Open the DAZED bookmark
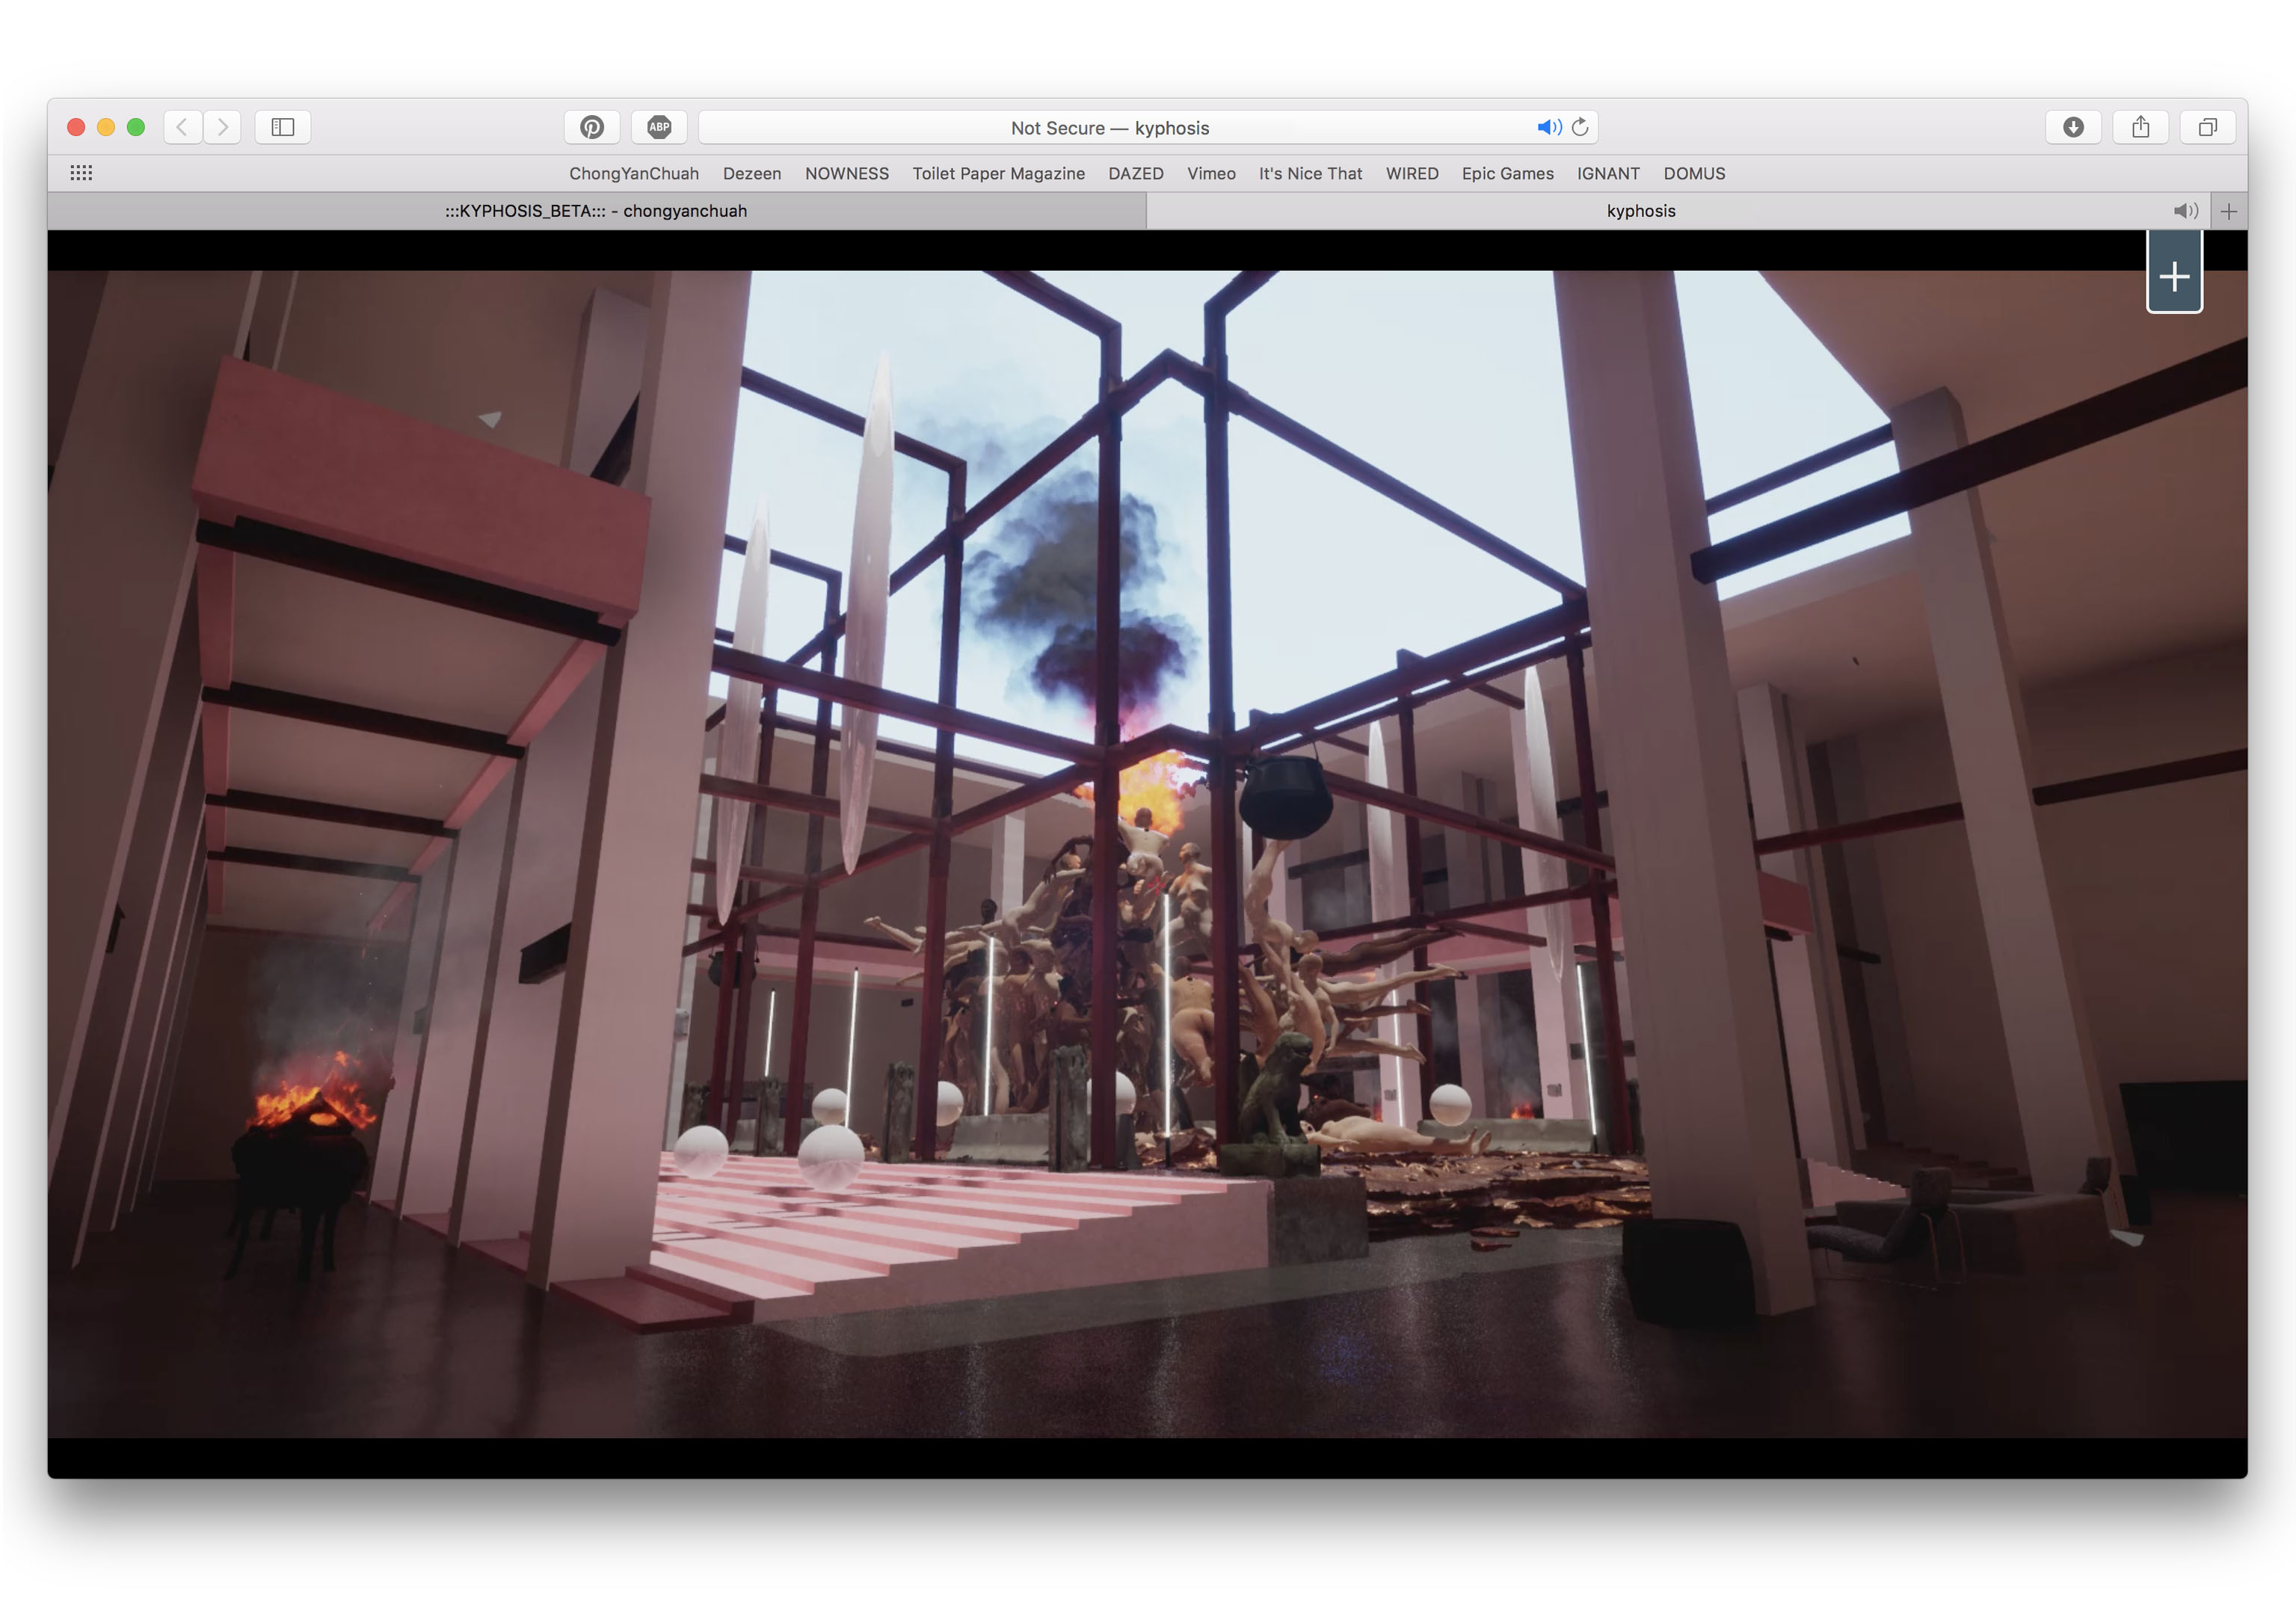2296x1599 pixels. pos(1136,173)
